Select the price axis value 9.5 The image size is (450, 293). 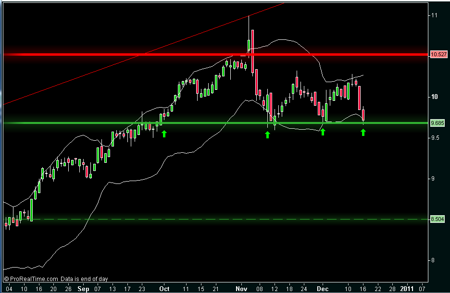point(435,138)
